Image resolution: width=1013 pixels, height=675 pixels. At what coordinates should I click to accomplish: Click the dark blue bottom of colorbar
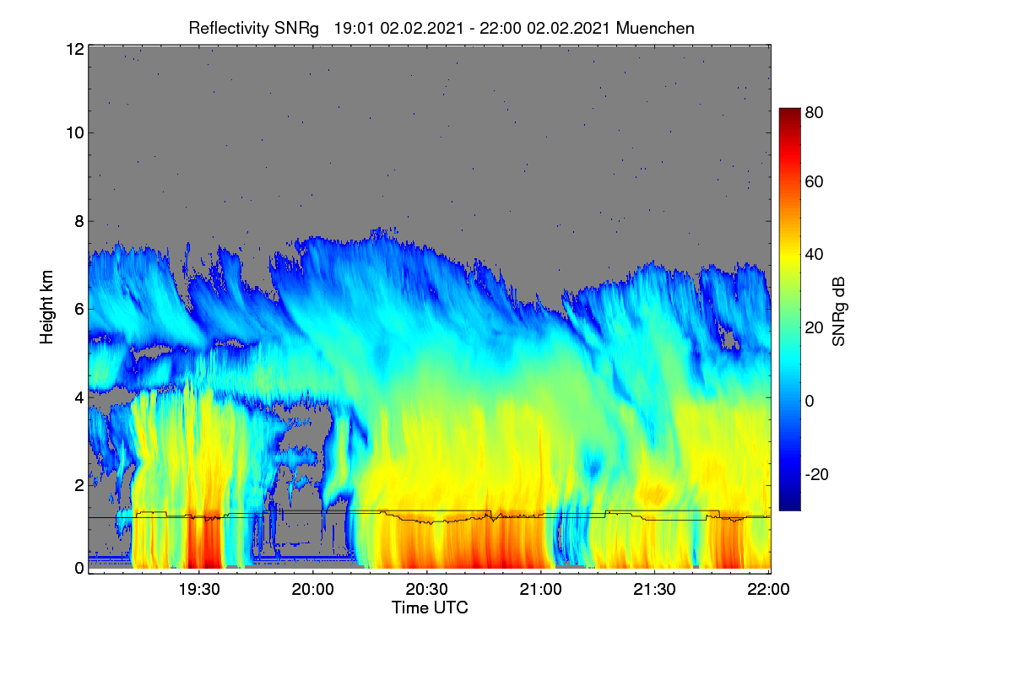[788, 502]
